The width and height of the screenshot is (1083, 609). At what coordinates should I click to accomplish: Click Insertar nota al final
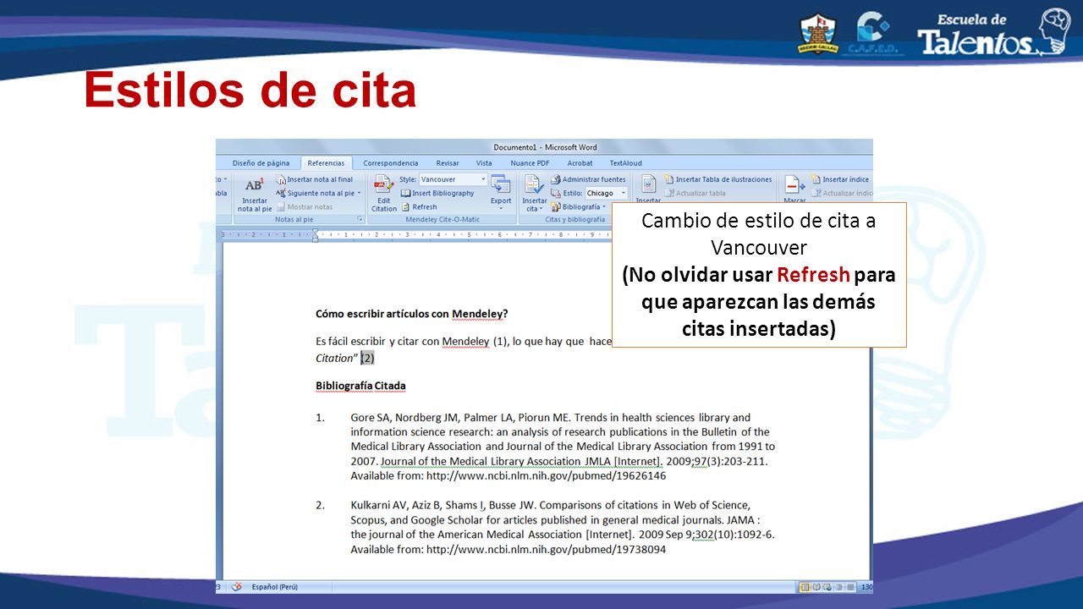(x=314, y=179)
